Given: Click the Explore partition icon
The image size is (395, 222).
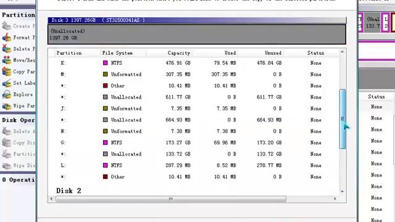Looking at the screenshot, I should [x=7, y=94].
